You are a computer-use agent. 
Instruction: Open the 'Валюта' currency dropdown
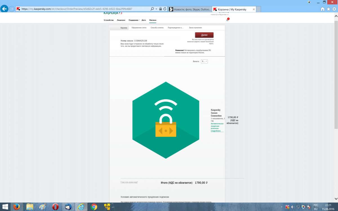pyautogui.click(x=204, y=61)
